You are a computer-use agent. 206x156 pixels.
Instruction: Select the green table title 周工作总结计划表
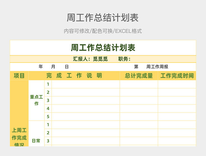103,48
